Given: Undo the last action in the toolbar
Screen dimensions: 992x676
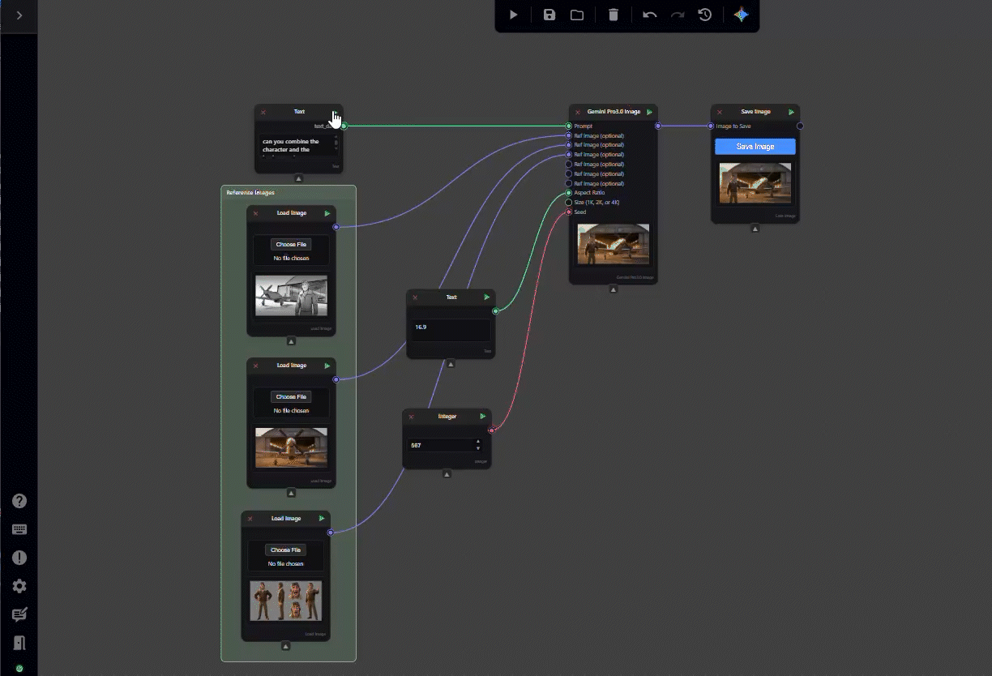Looking at the screenshot, I should coord(650,15).
